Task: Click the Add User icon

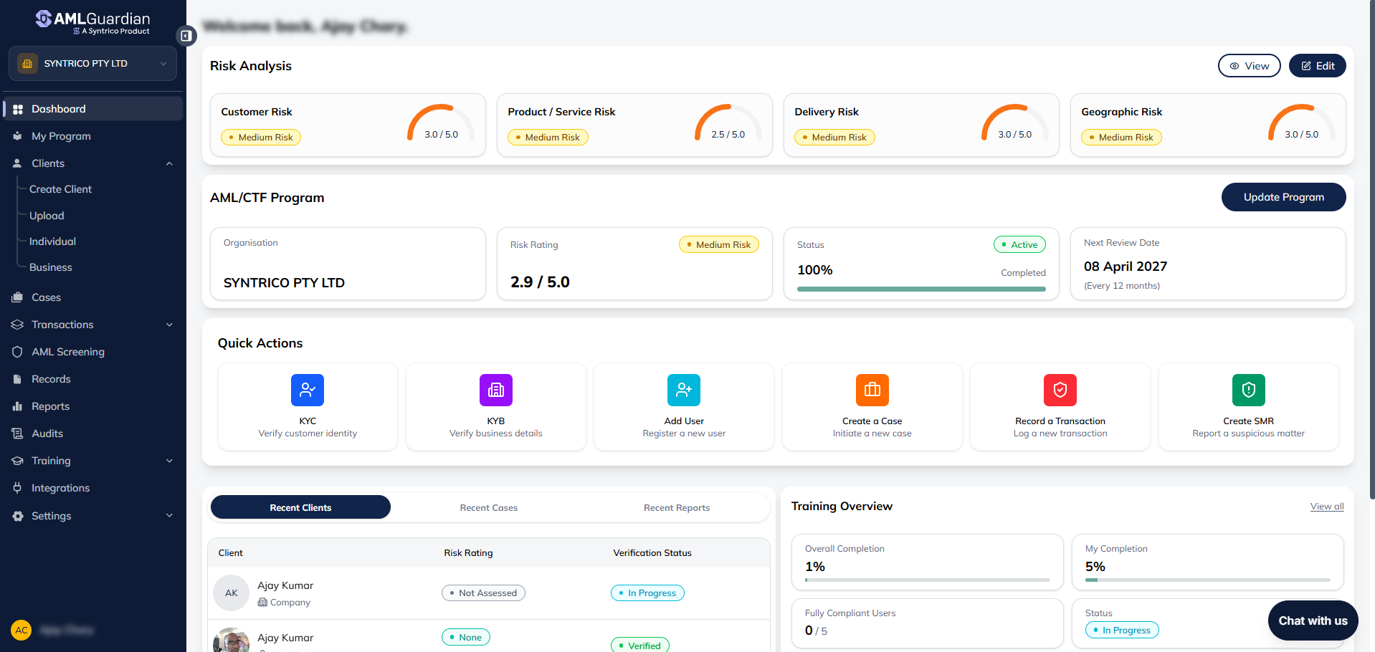Action: (684, 390)
